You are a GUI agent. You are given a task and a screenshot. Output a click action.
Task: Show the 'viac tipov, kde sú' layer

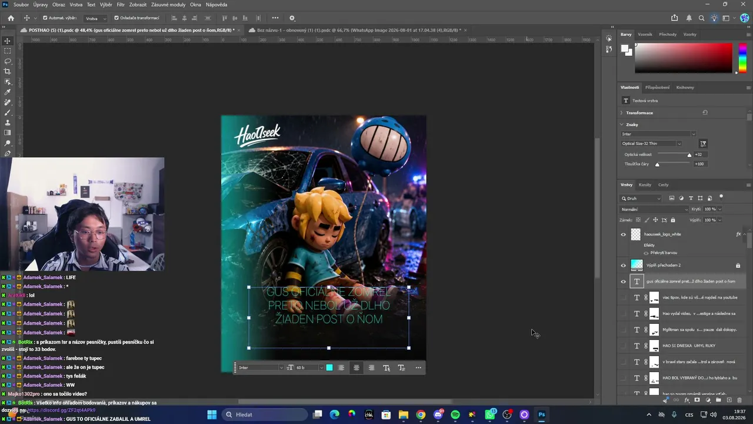click(x=624, y=297)
